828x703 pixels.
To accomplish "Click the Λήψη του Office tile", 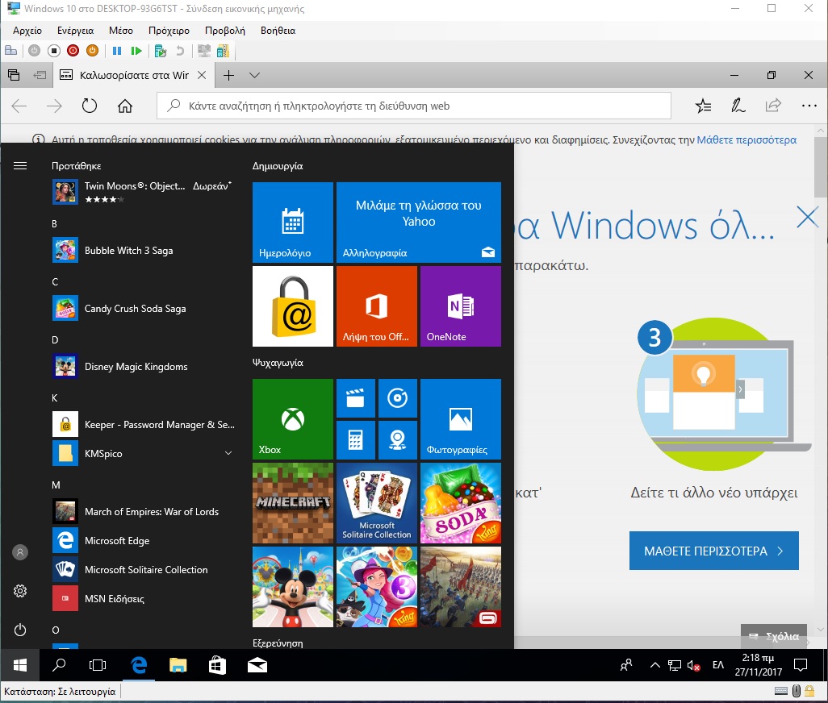I will [x=377, y=306].
